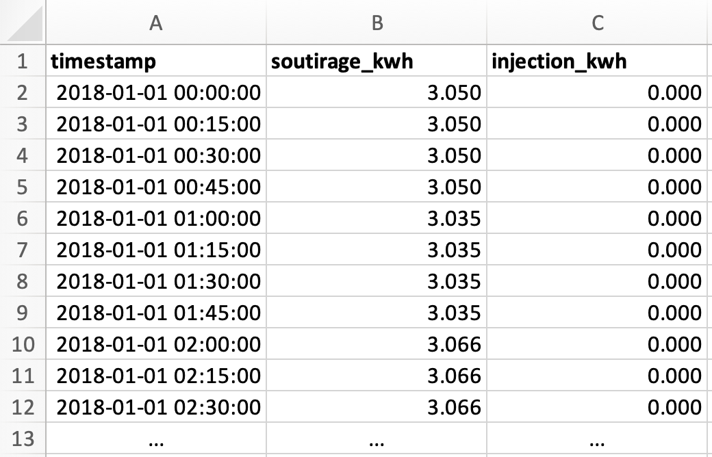The height and width of the screenshot is (457, 712).
Task: Select column C header
Action: coord(598,23)
